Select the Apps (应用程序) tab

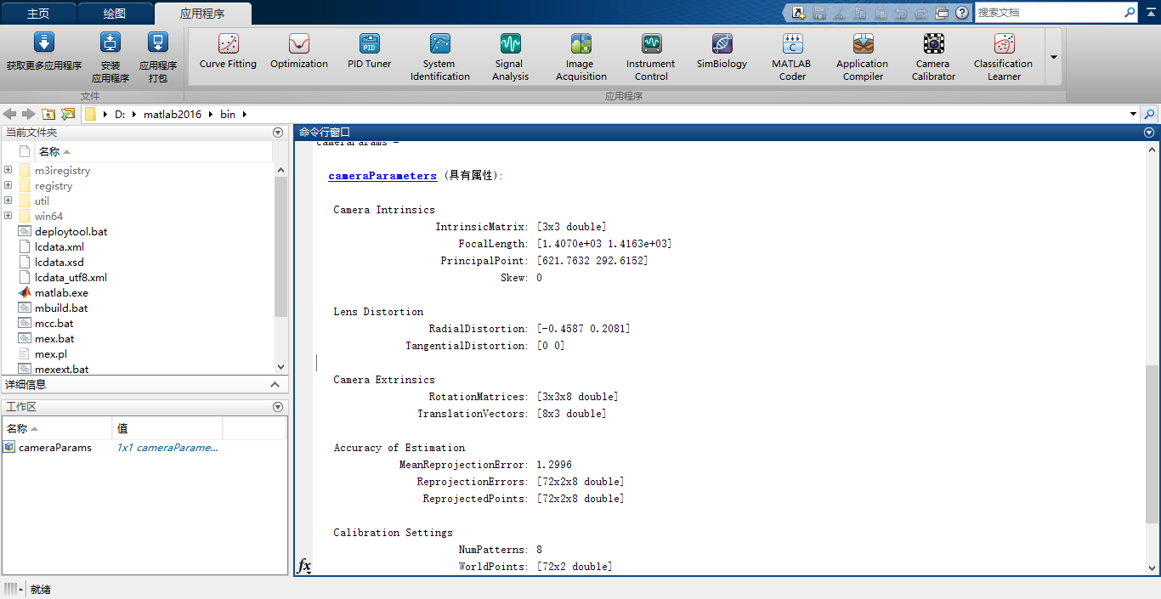pos(202,14)
